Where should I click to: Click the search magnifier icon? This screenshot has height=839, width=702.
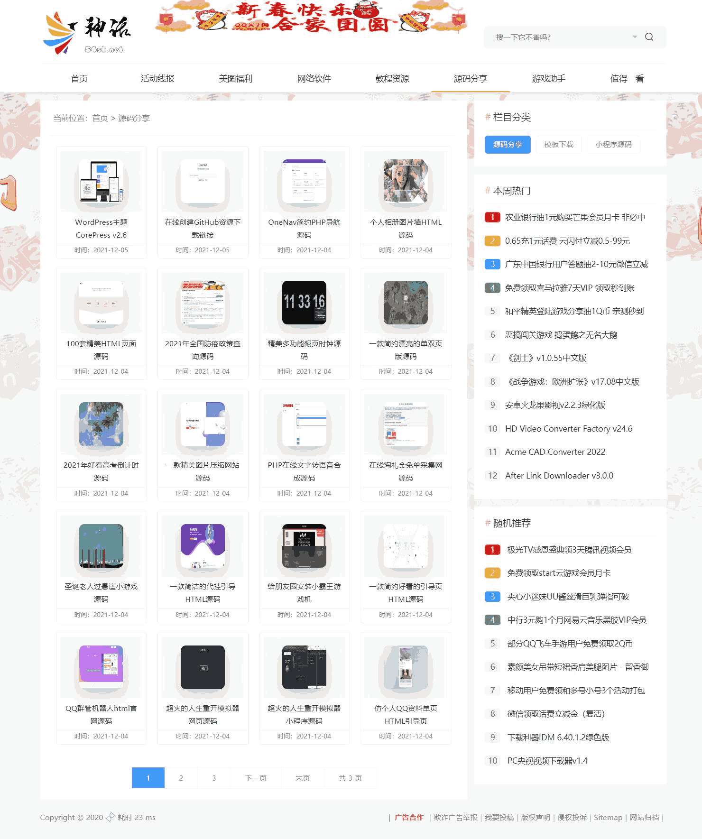click(649, 37)
